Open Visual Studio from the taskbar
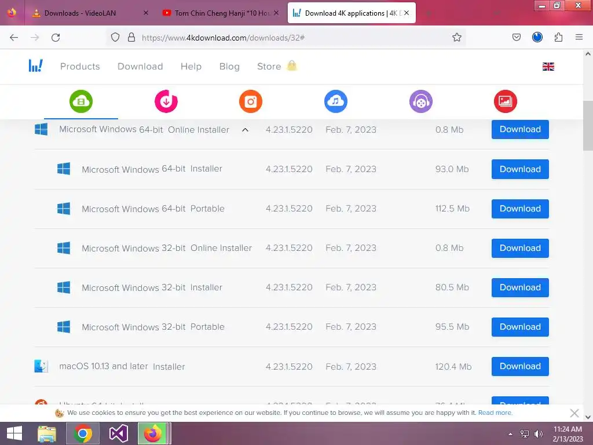The height and width of the screenshot is (445, 593). click(x=118, y=433)
